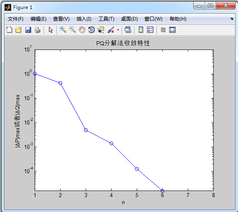Show plot tools and dock figure

pyautogui.click(x=173, y=30)
